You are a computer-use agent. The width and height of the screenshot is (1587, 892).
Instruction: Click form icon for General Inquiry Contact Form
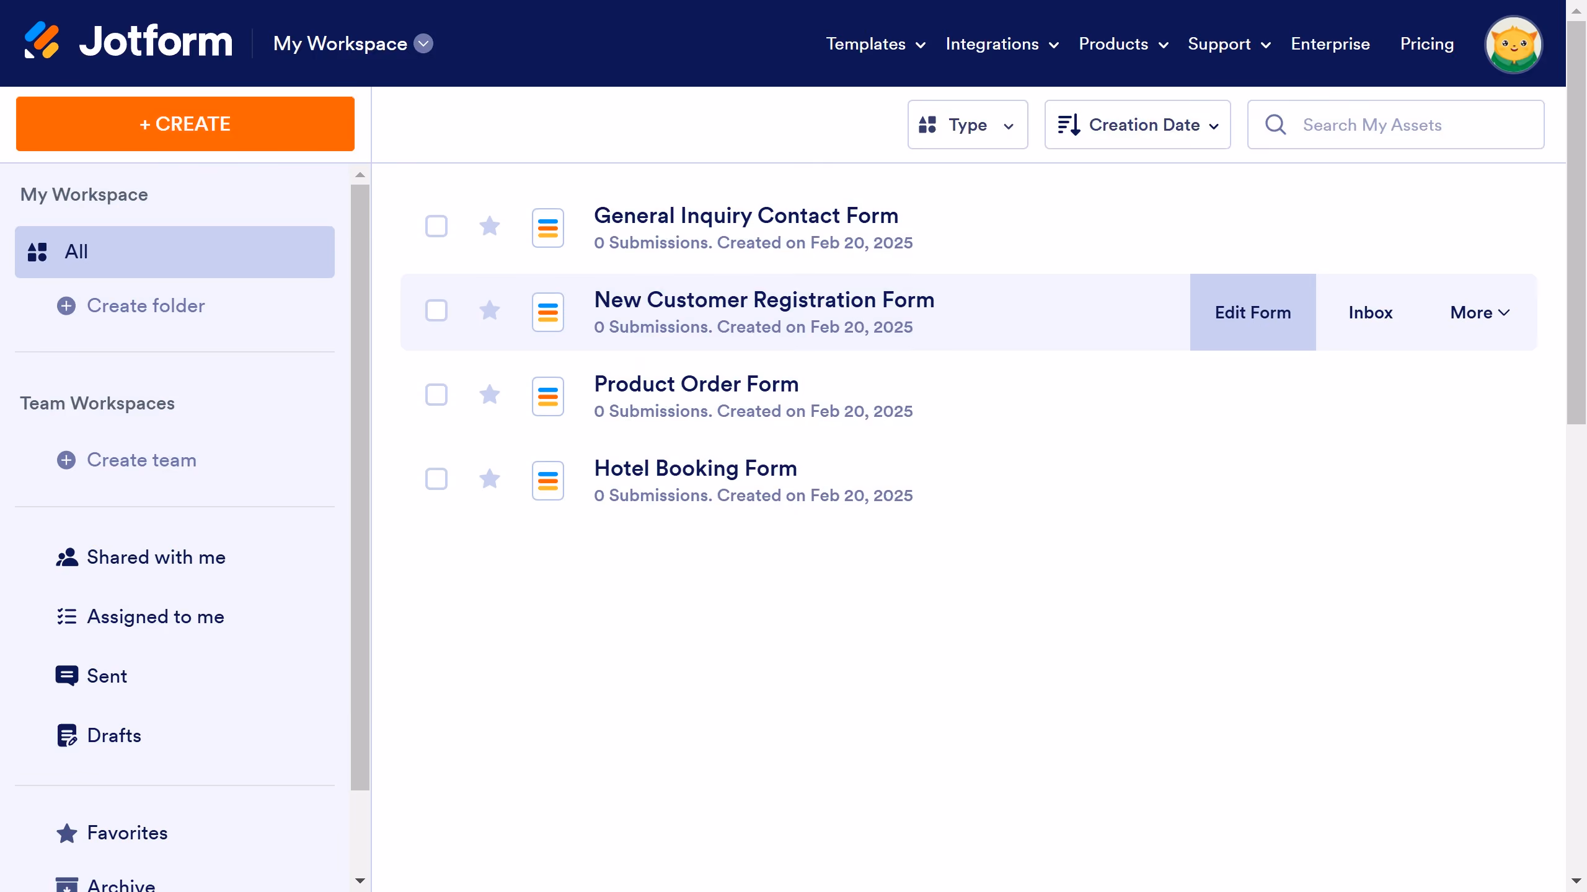[548, 228]
